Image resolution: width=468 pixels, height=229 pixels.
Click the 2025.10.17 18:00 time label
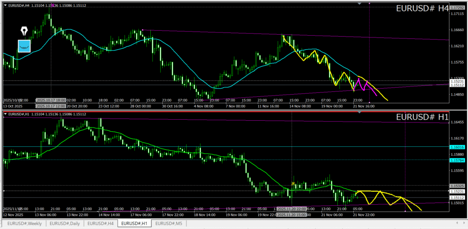tap(51, 100)
